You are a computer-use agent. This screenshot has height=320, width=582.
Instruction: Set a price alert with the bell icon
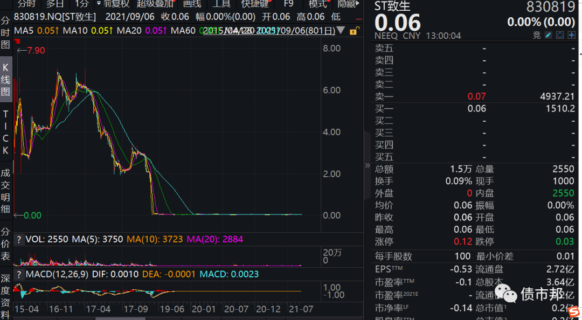tap(560, 35)
